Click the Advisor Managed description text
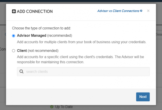This screenshot has height=110, width=162. tap(82, 42)
